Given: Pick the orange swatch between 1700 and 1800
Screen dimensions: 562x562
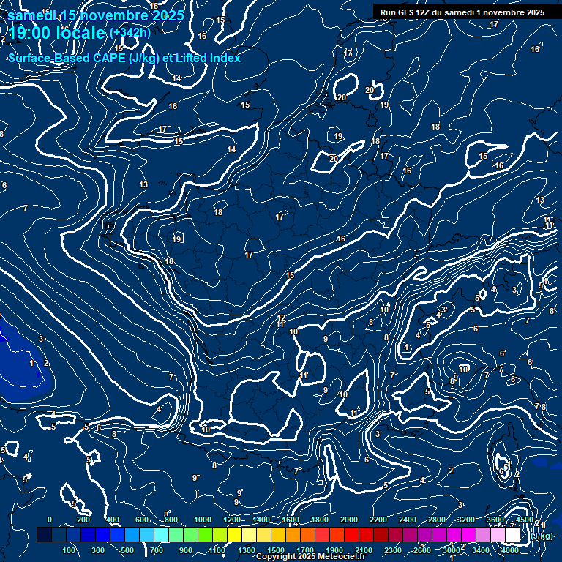Looking at the screenshot, I should point(307,534).
